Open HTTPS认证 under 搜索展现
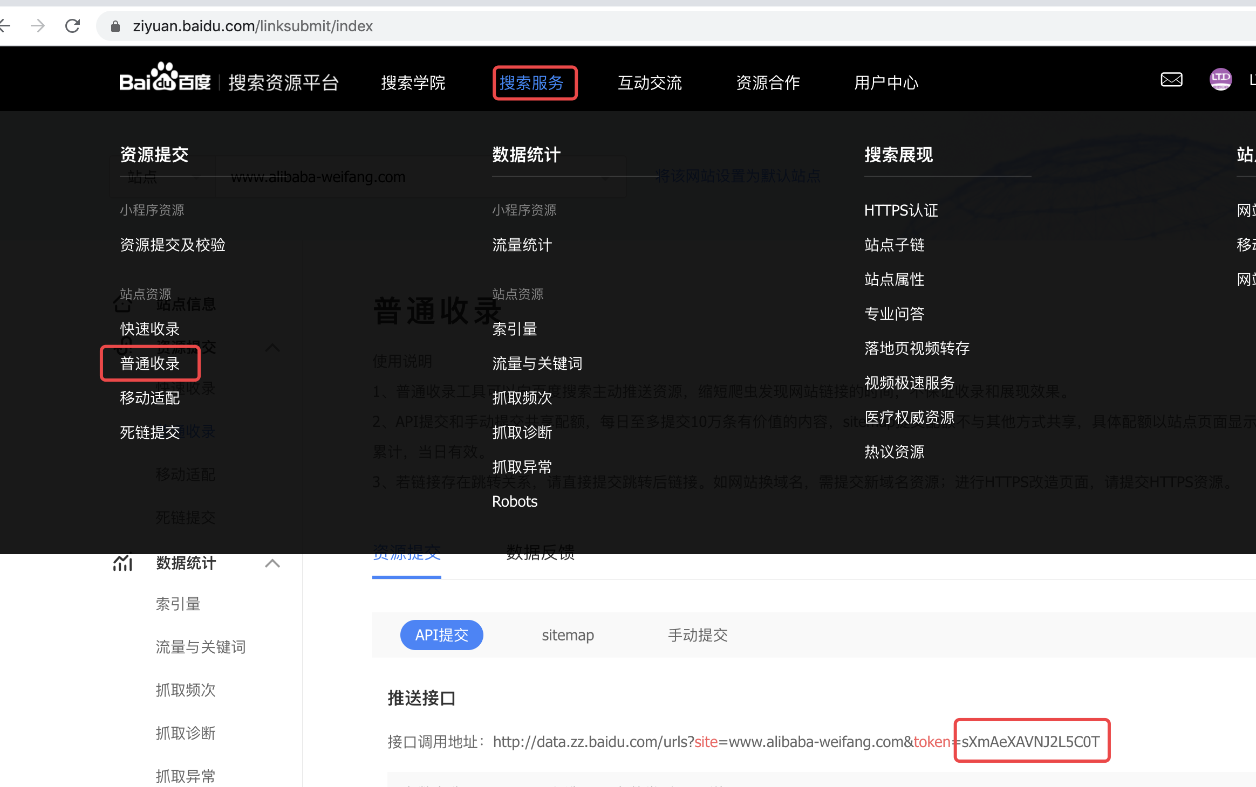The image size is (1256, 787). click(x=901, y=210)
